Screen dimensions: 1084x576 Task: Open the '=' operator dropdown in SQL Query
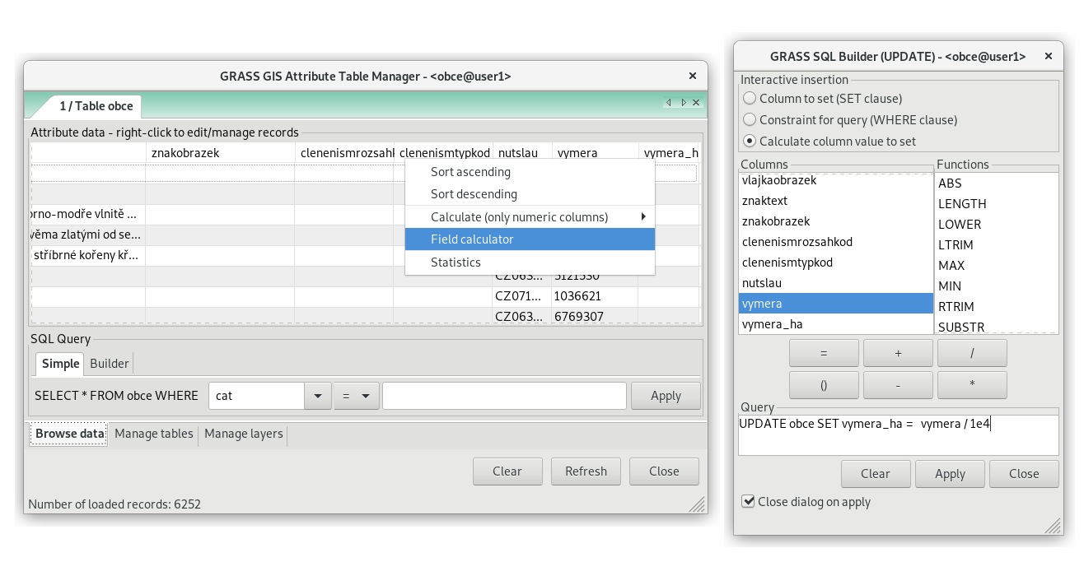[356, 396]
